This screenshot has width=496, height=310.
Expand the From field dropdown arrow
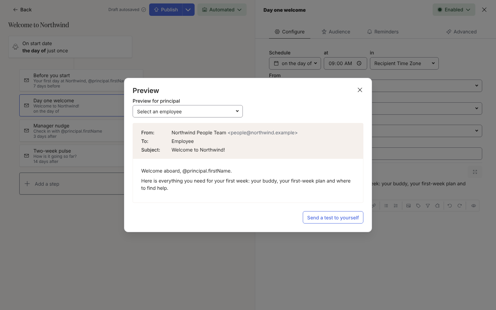coord(477,86)
